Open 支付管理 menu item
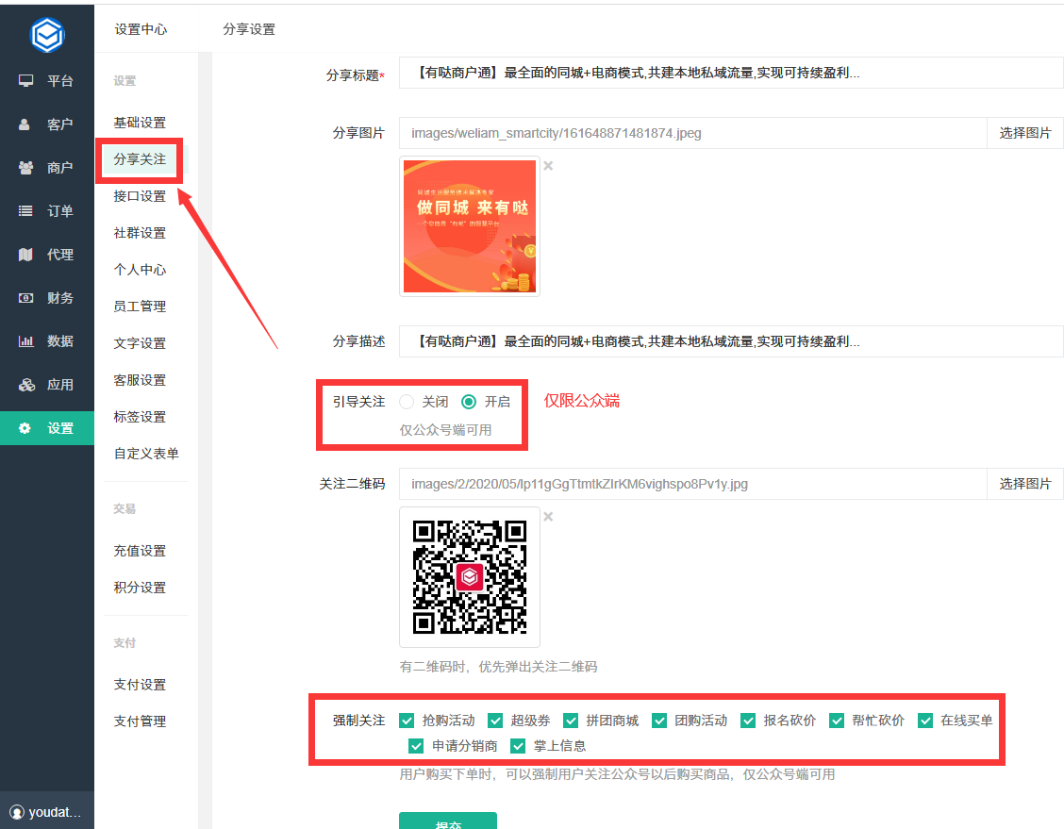Screen dimensions: 1064x829 pyautogui.click(x=140, y=721)
